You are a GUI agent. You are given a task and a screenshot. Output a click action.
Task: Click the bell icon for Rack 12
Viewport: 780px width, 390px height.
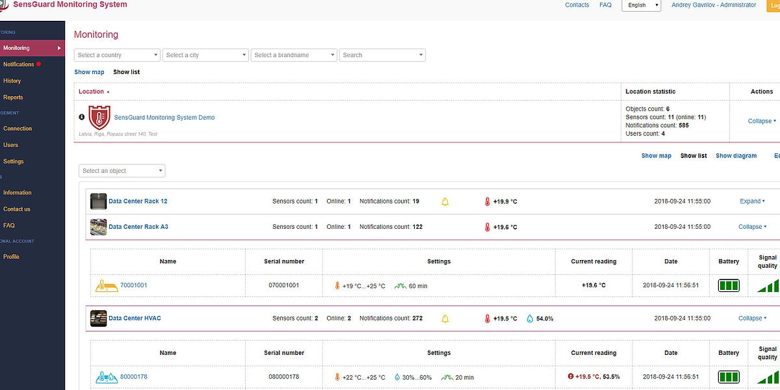point(445,201)
